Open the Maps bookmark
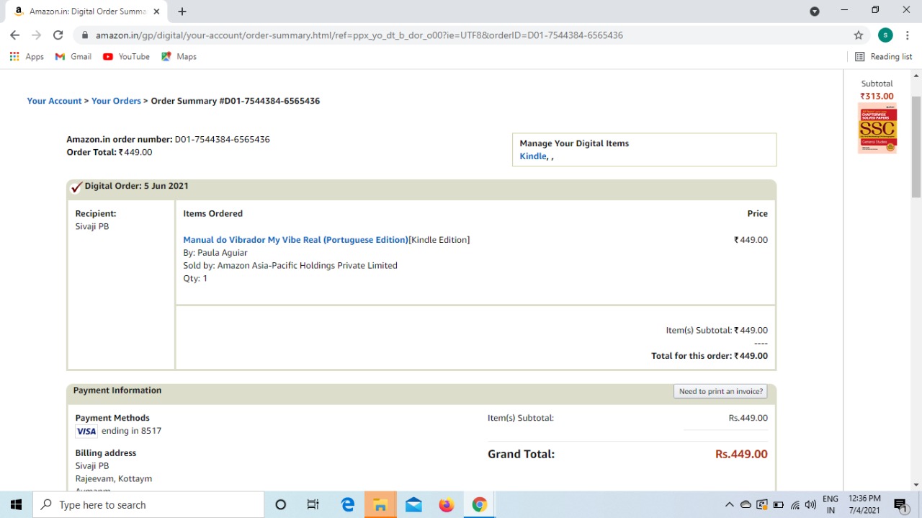The image size is (922, 518). tap(179, 57)
